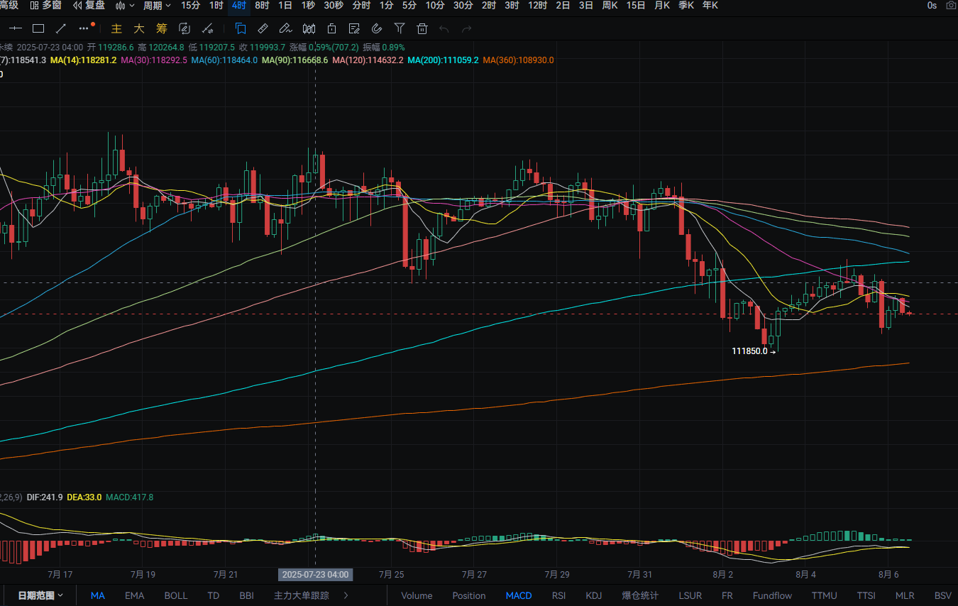958x606 pixels.
Task: Switch to 月K timeframe
Action: [x=662, y=6]
